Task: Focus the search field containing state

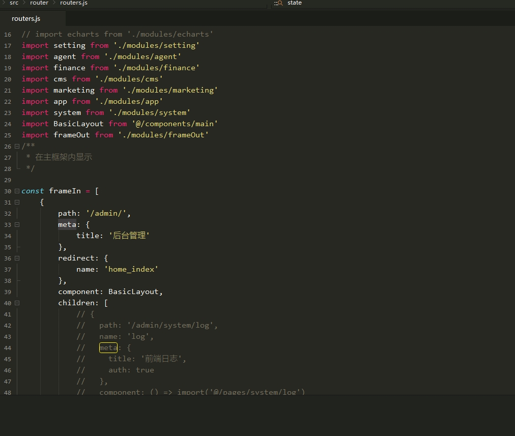Action: pos(356,3)
